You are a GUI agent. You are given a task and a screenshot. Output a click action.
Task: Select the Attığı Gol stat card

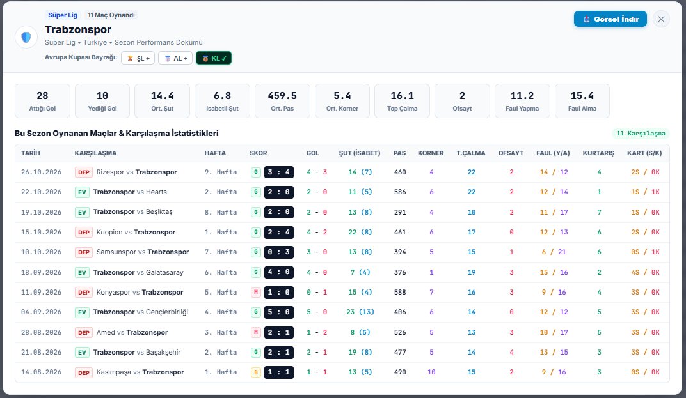click(42, 101)
